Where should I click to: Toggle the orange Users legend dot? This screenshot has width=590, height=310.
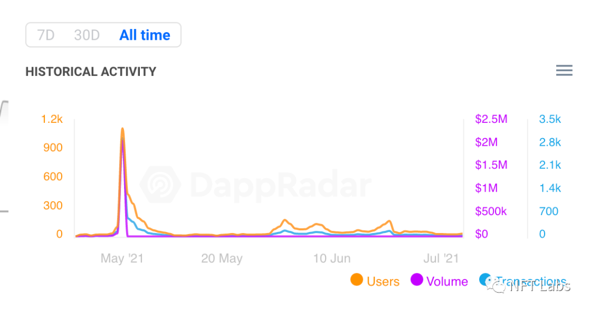(356, 280)
